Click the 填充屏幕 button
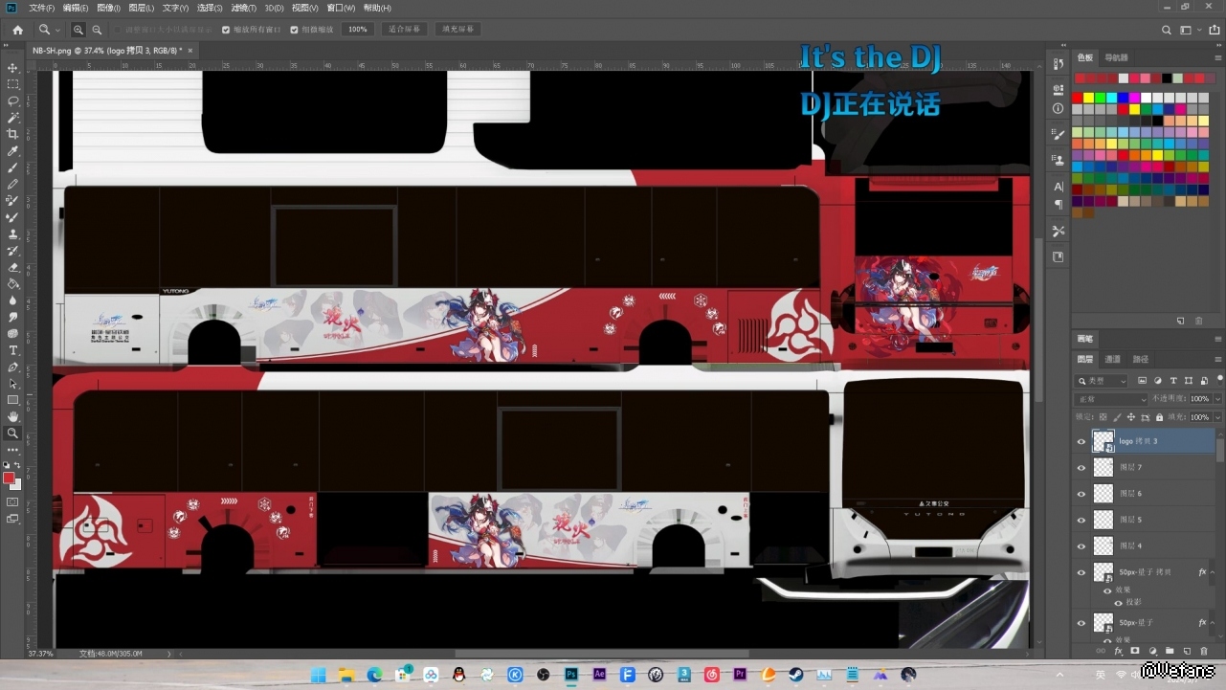 coord(458,30)
